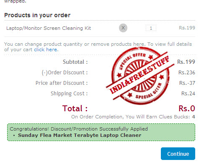Screen dimensions: 204x165
Task: Remove the Screen Cleaning Kit with X icon
Action: (x=123, y=28)
